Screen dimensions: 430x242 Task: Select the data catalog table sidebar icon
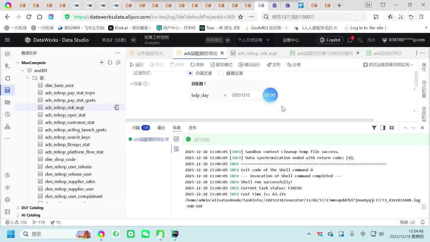[x=7, y=90]
